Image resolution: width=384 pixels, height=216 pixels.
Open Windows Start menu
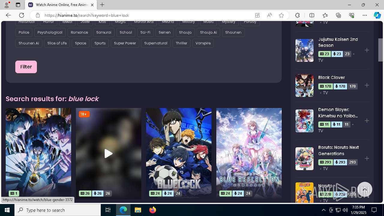[7, 210]
